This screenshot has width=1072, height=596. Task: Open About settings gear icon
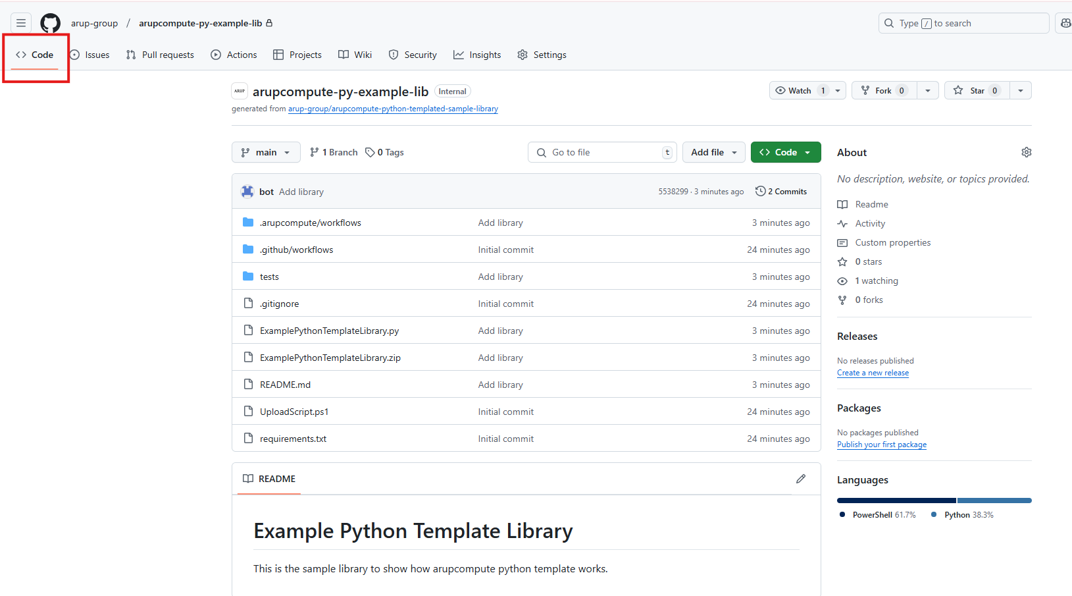(x=1027, y=152)
